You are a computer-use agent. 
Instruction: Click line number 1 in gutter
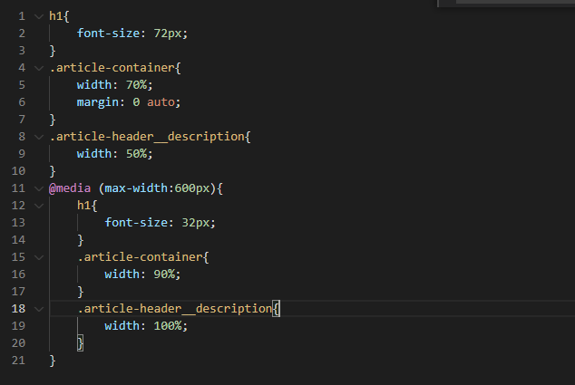click(22, 16)
